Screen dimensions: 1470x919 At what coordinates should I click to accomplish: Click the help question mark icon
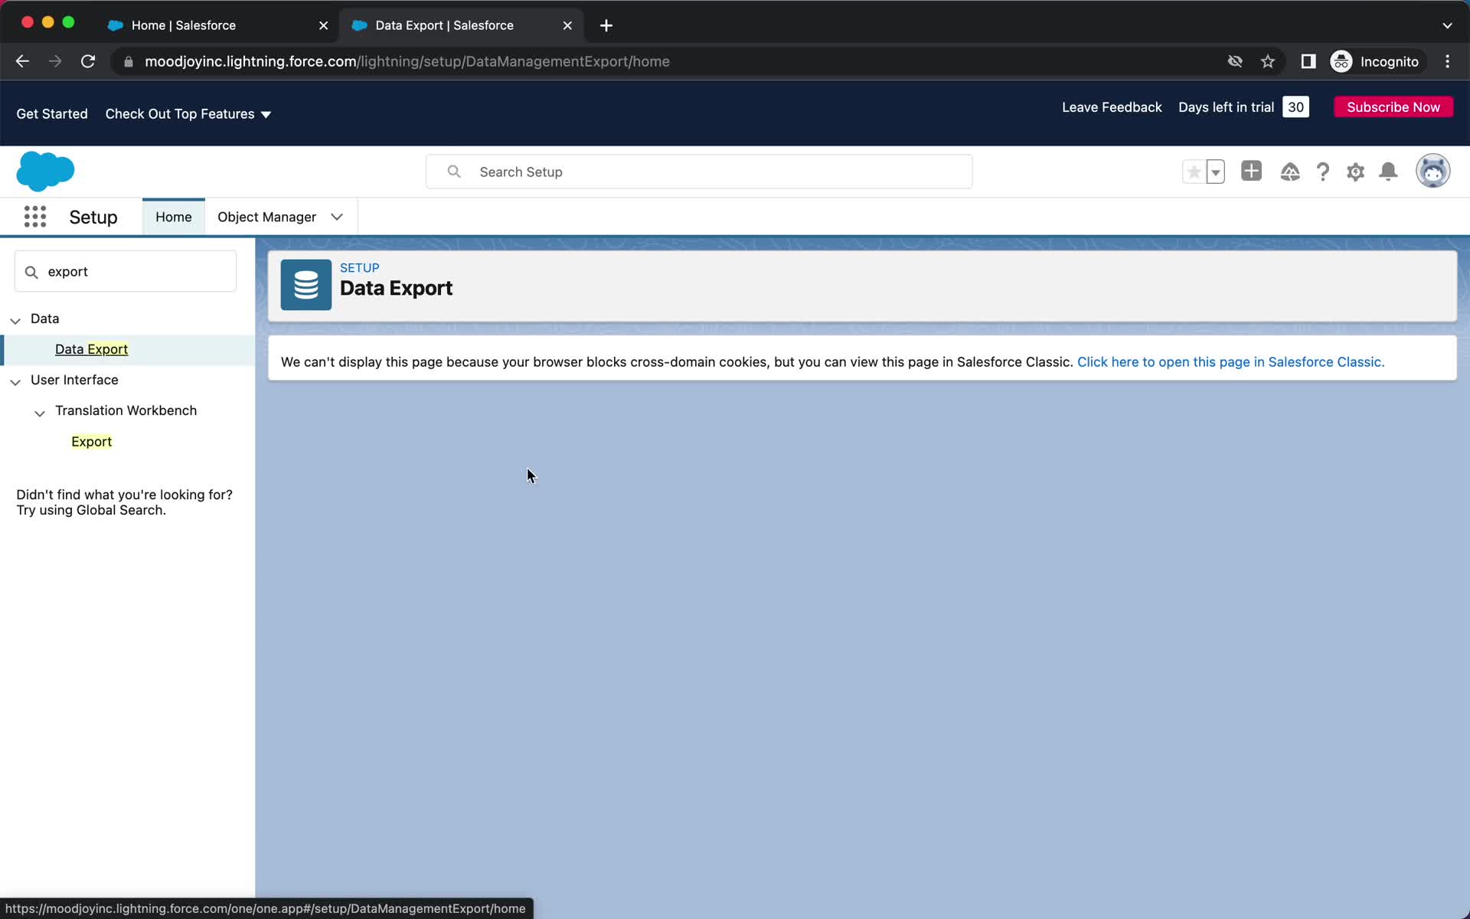coord(1321,172)
